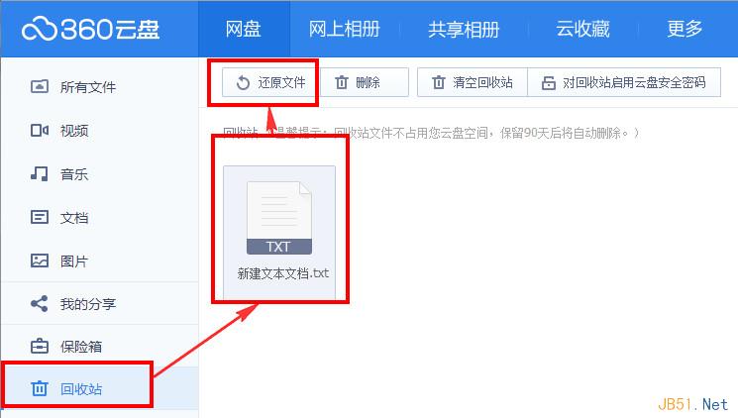Click the 360云盘 cloud logo

90,29
